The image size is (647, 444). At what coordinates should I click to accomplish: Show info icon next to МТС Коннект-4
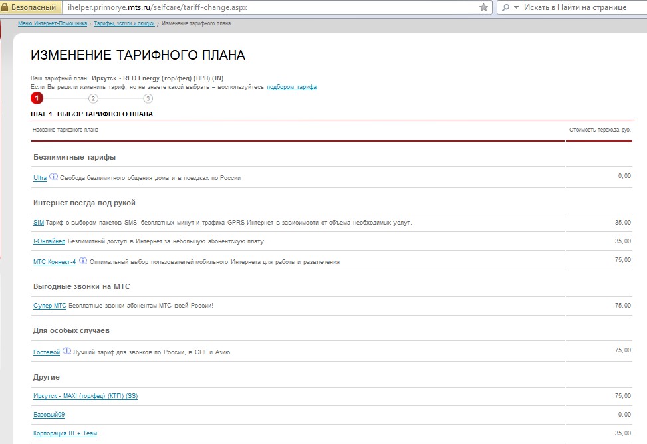(x=83, y=261)
